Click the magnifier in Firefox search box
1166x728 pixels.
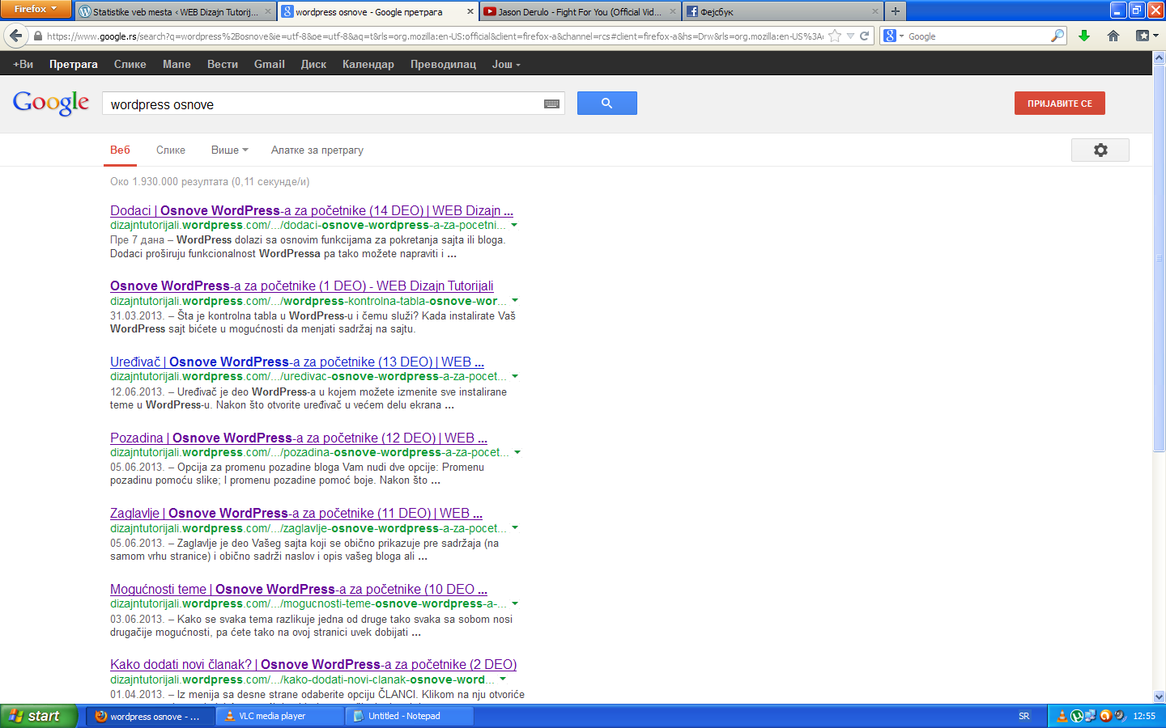[x=1057, y=36]
